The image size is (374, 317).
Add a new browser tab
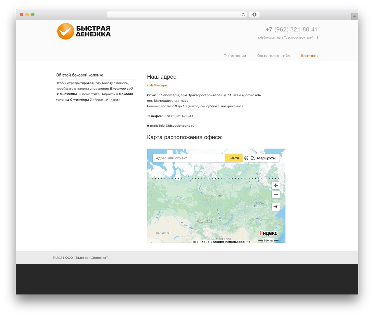pos(354,17)
